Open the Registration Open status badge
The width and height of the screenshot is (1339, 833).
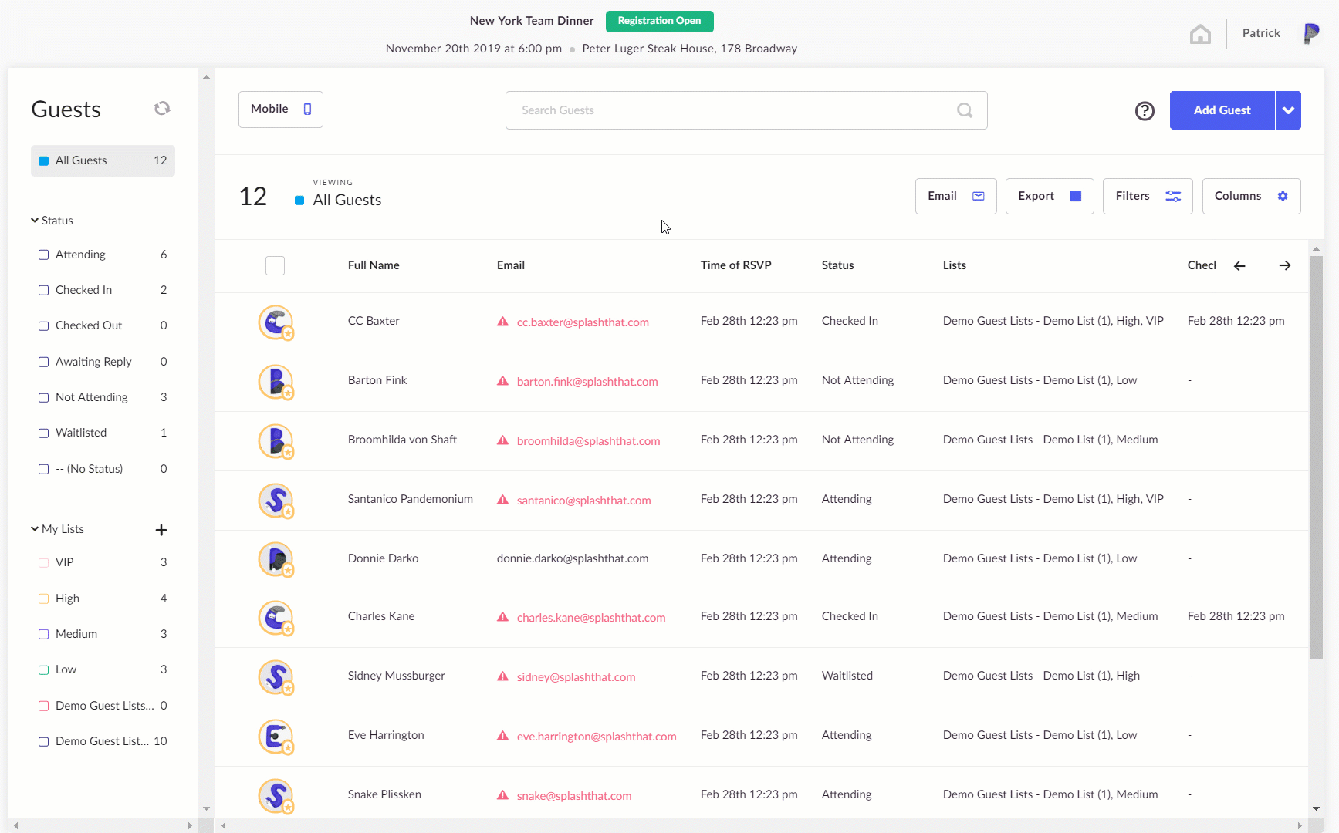click(659, 21)
